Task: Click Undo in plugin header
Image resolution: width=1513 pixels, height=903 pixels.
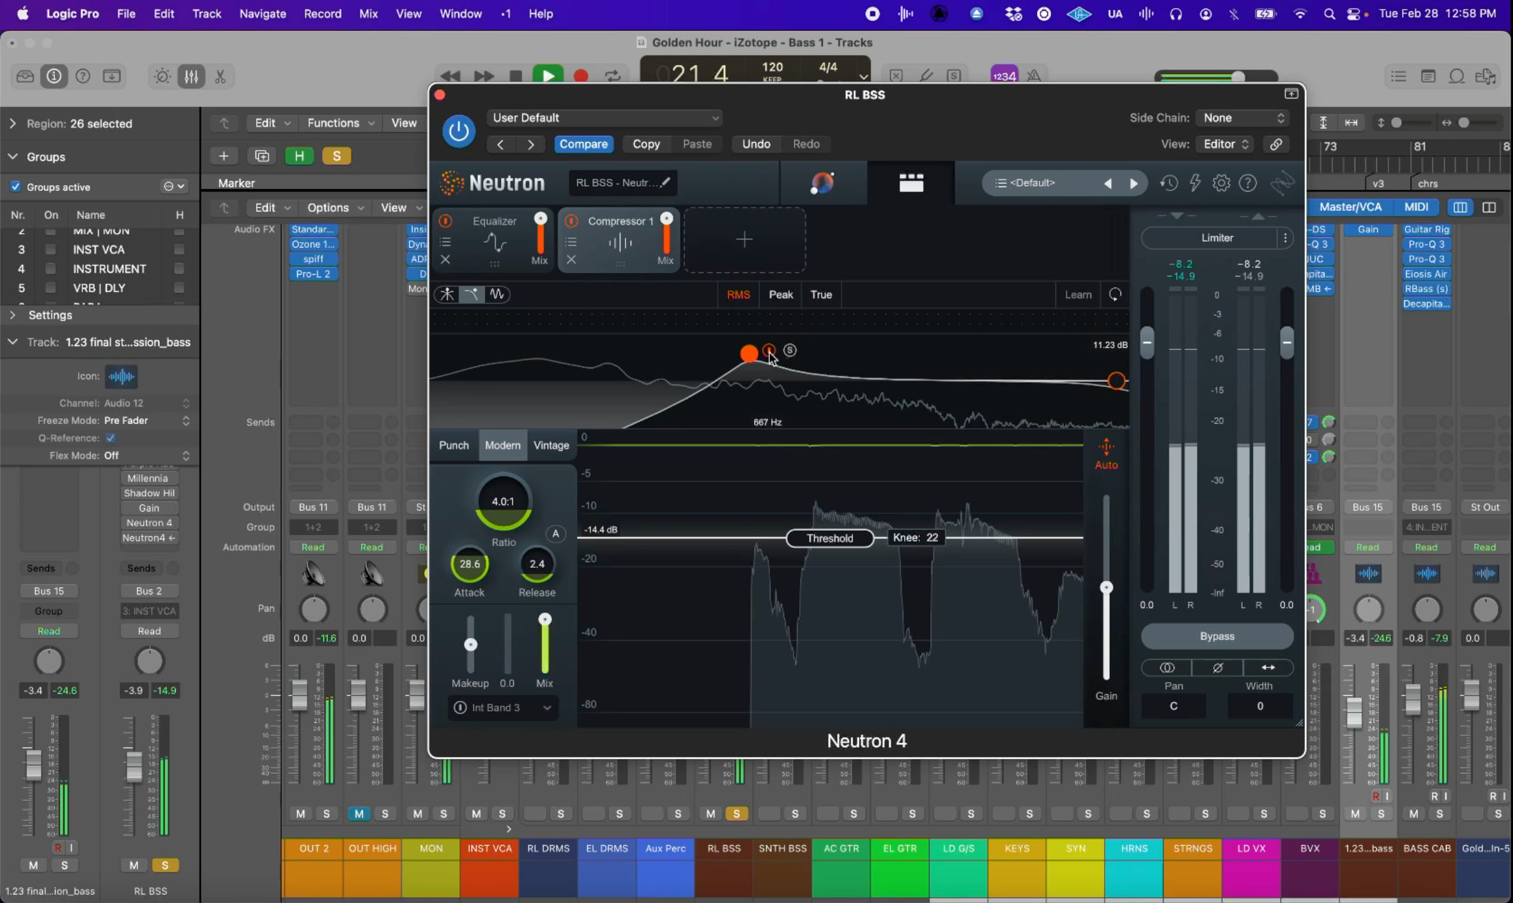Action: pos(756,144)
